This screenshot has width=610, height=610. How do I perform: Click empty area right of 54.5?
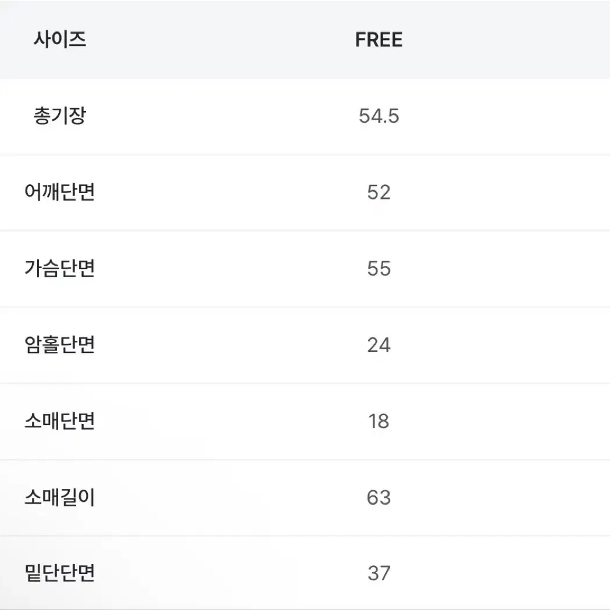pyautogui.click(x=506, y=116)
